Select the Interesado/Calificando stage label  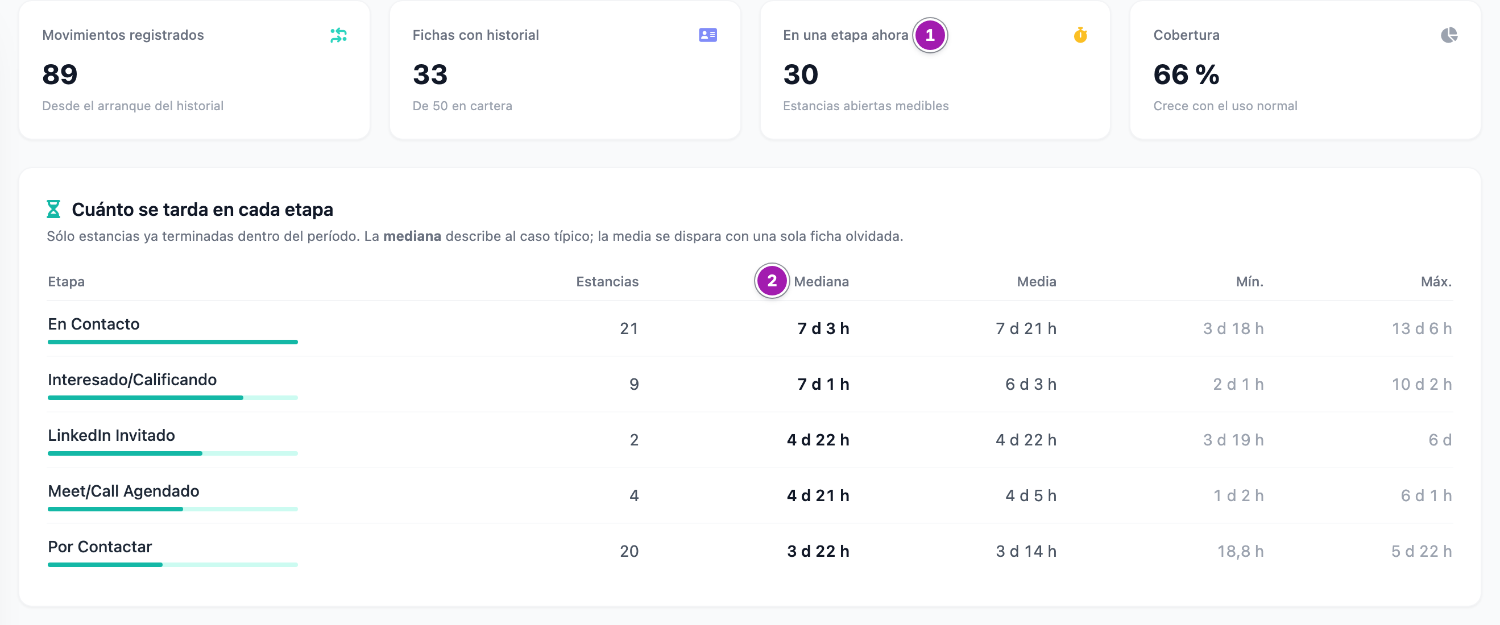point(132,380)
